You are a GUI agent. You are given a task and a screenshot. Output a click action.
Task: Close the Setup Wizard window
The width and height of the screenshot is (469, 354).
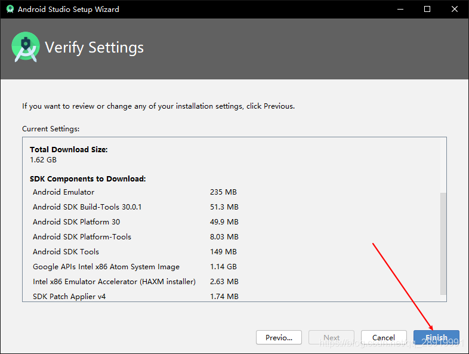coord(455,9)
